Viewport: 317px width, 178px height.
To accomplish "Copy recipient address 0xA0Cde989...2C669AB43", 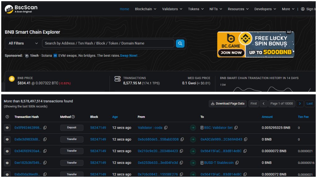I will (x=245, y=139).
